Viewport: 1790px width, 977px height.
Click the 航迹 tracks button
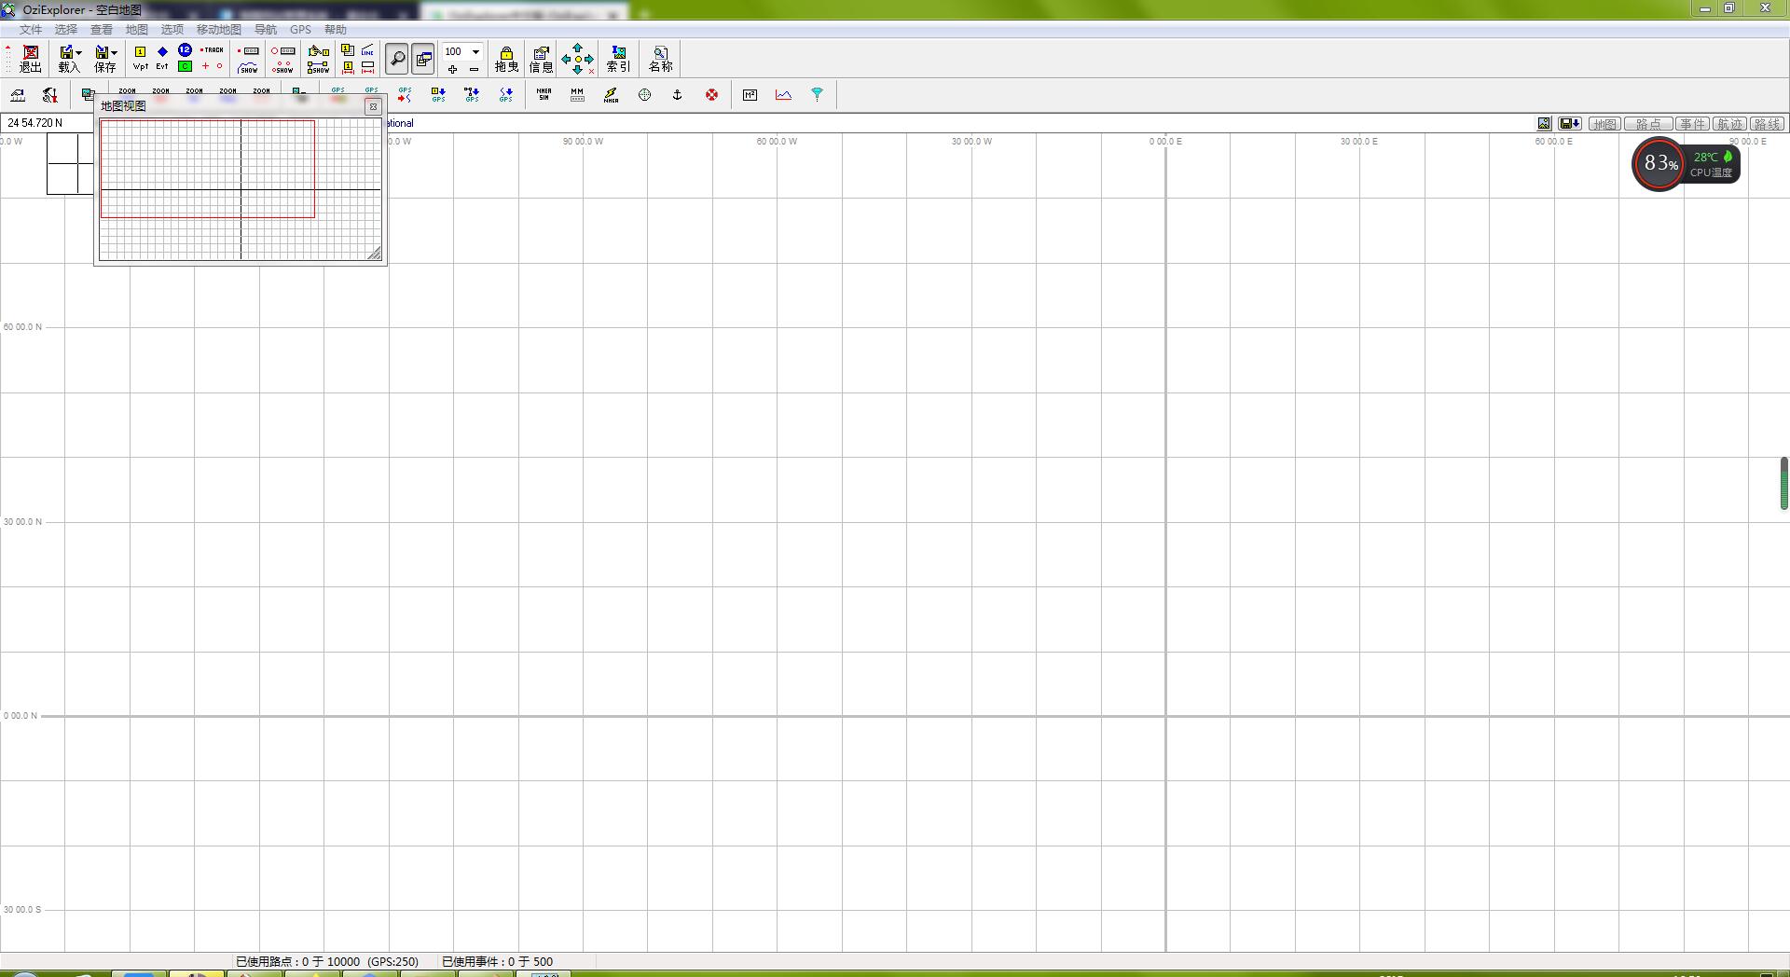pos(1730,124)
